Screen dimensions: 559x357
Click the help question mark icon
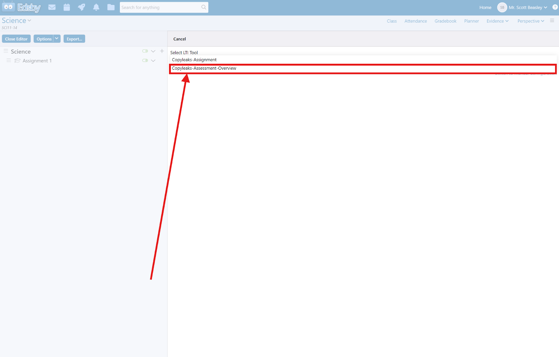555,7
